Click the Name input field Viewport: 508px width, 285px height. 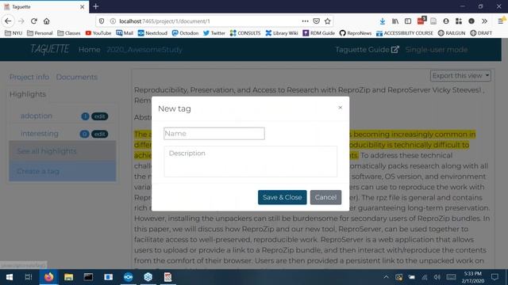214,134
